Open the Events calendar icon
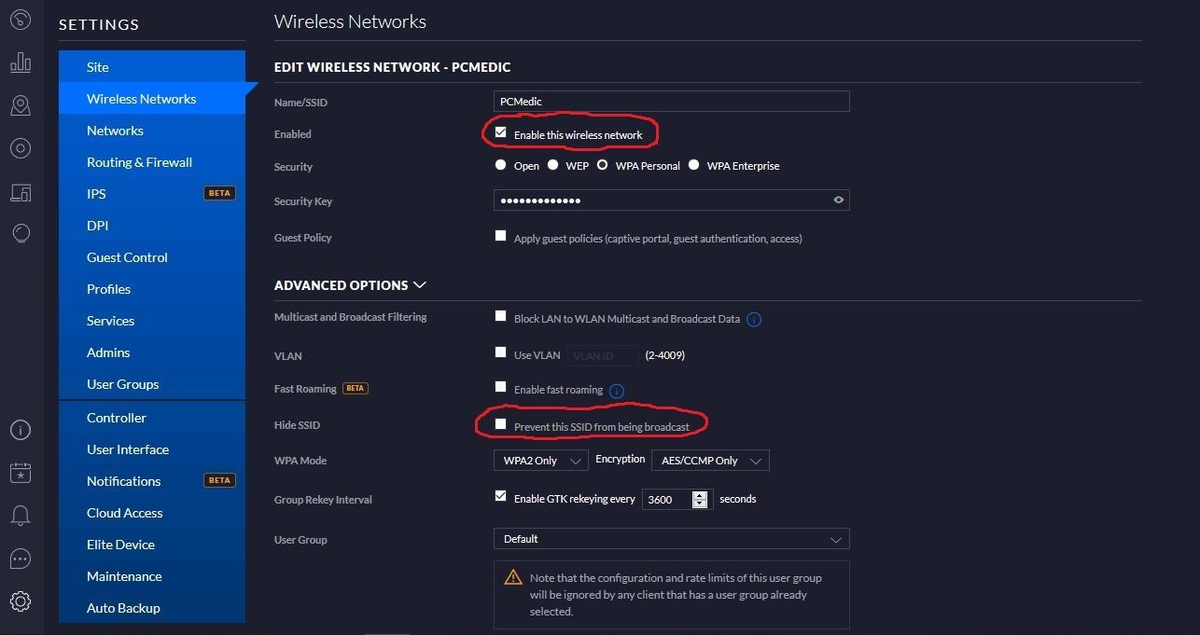Viewport: 1200px width, 635px height. tap(21, 473)
